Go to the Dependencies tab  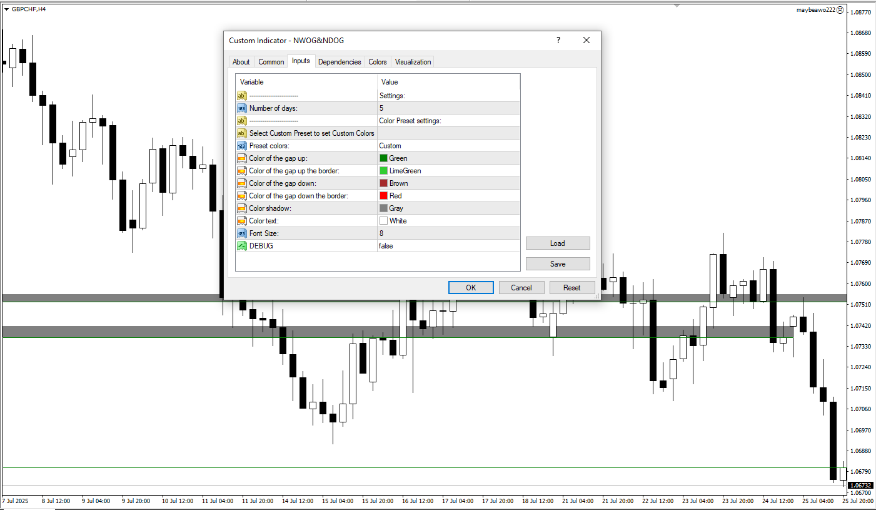point(340,62)
